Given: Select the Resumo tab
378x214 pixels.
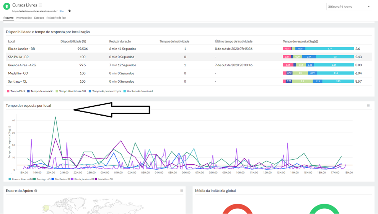Looking at the screenshot, I should (x=8, y=18).
